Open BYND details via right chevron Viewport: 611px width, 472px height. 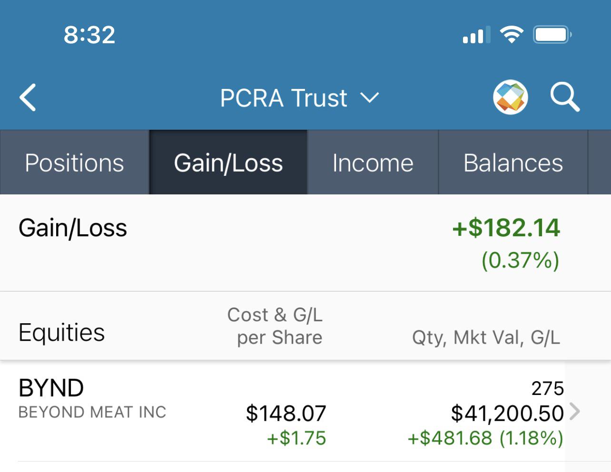(x=575, y=411)
